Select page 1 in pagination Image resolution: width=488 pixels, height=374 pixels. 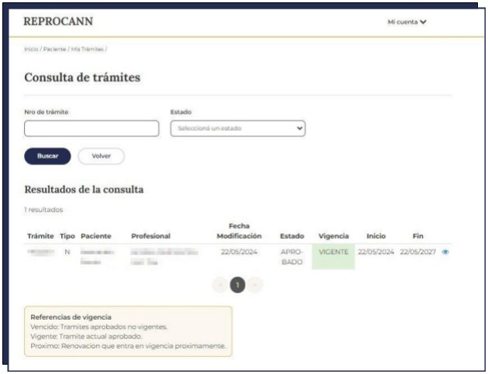pos(238,286)
